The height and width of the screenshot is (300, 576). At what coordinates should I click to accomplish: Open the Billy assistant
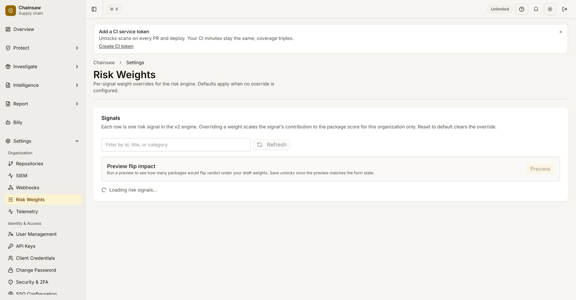[x=43, y=122]
